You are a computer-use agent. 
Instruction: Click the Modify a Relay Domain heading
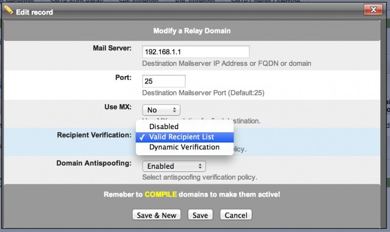(x=192, y=31)
